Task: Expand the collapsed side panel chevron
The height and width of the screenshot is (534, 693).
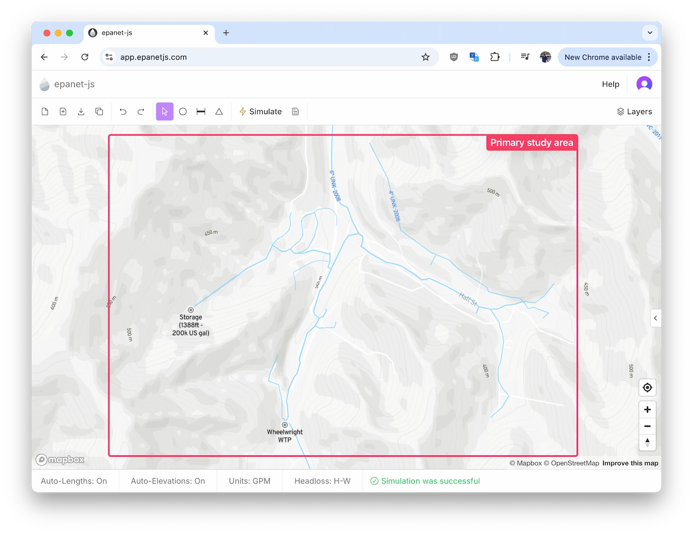Action: coord(655,318)
